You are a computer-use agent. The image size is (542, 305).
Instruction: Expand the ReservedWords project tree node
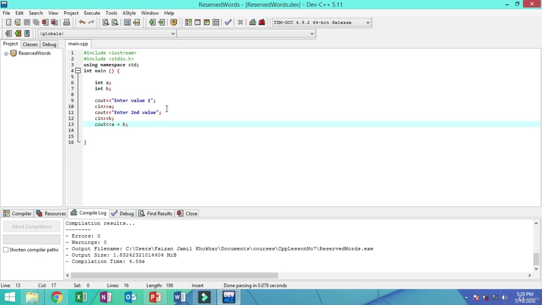pos(6,53)
